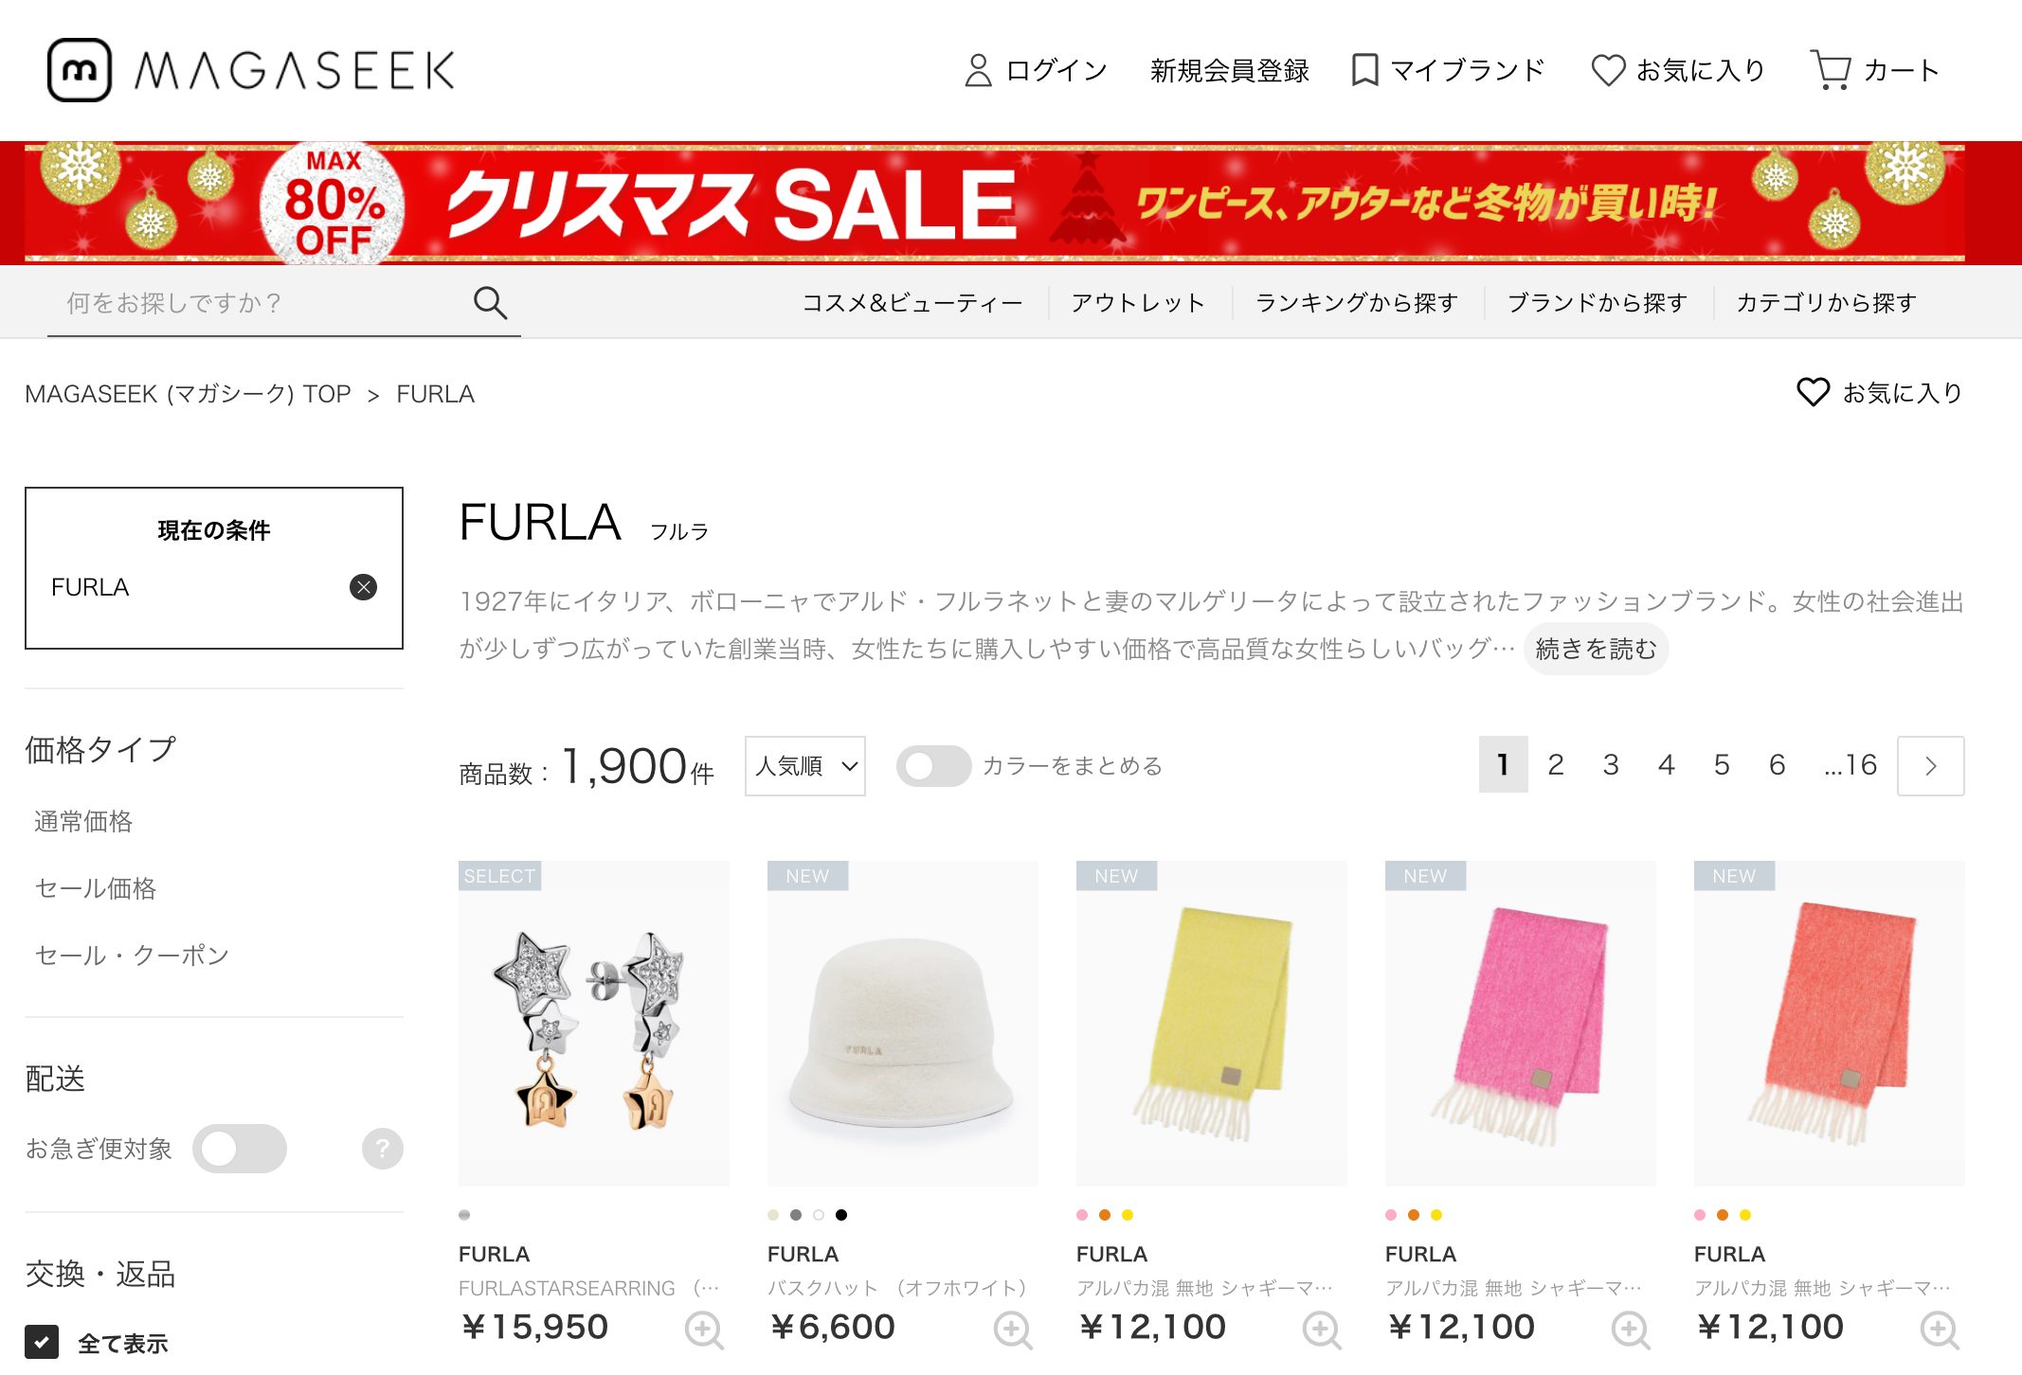
Task: Click the My Brand bookmark icon
Action: click(1364, 70)
